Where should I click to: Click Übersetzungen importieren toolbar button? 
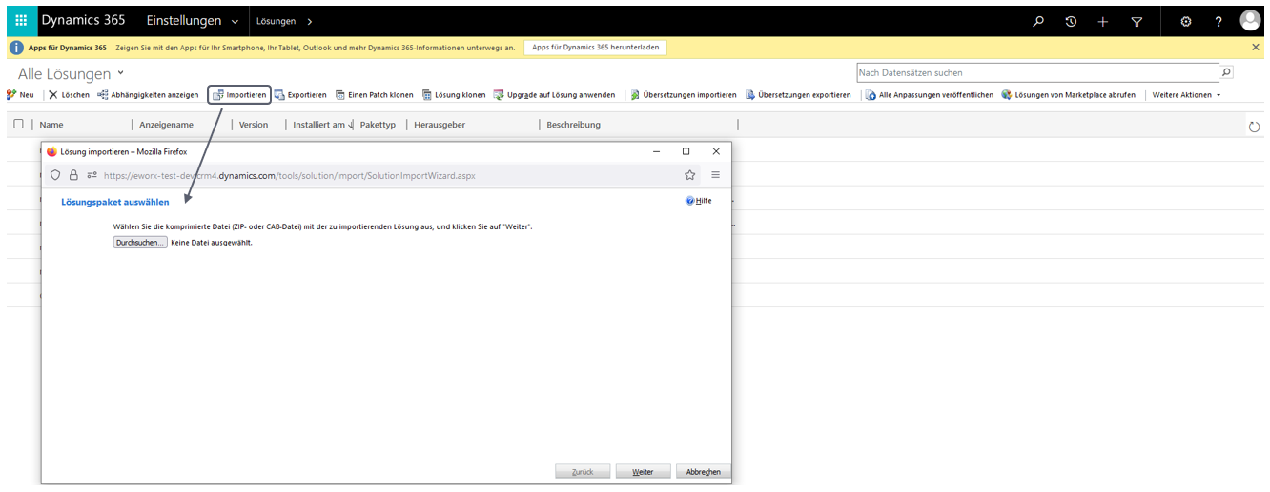[x=683, y=95]
